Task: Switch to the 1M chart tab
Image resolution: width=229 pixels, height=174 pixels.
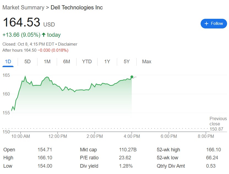Action: point(47,62)
